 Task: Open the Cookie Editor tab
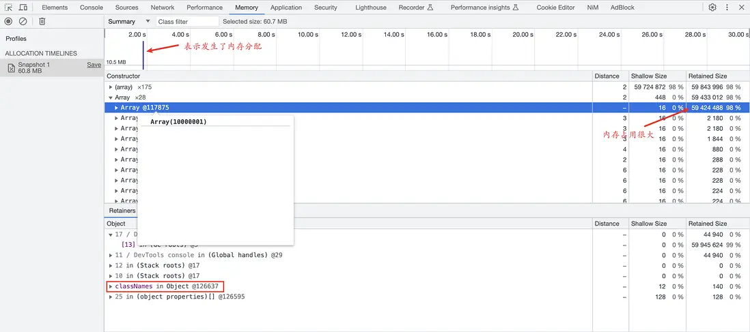[556, 7]
